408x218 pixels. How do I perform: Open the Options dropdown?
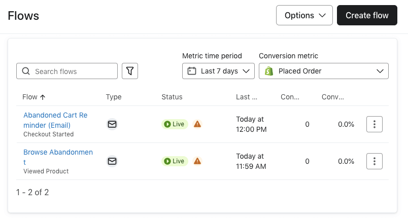click(x=304, y=15)
